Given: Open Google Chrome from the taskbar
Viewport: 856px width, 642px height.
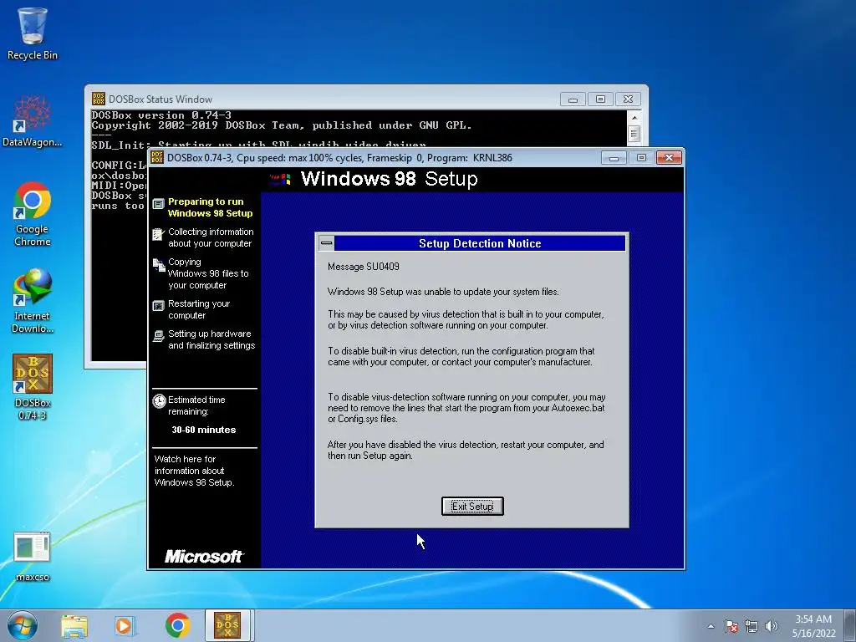Looking at the screenshot, I should 177,625.
